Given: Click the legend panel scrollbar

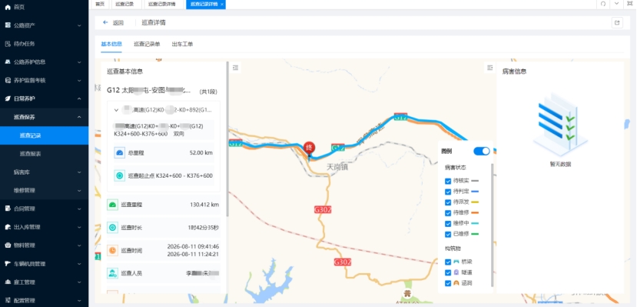Looking at the screenshot, I should 493,225.
